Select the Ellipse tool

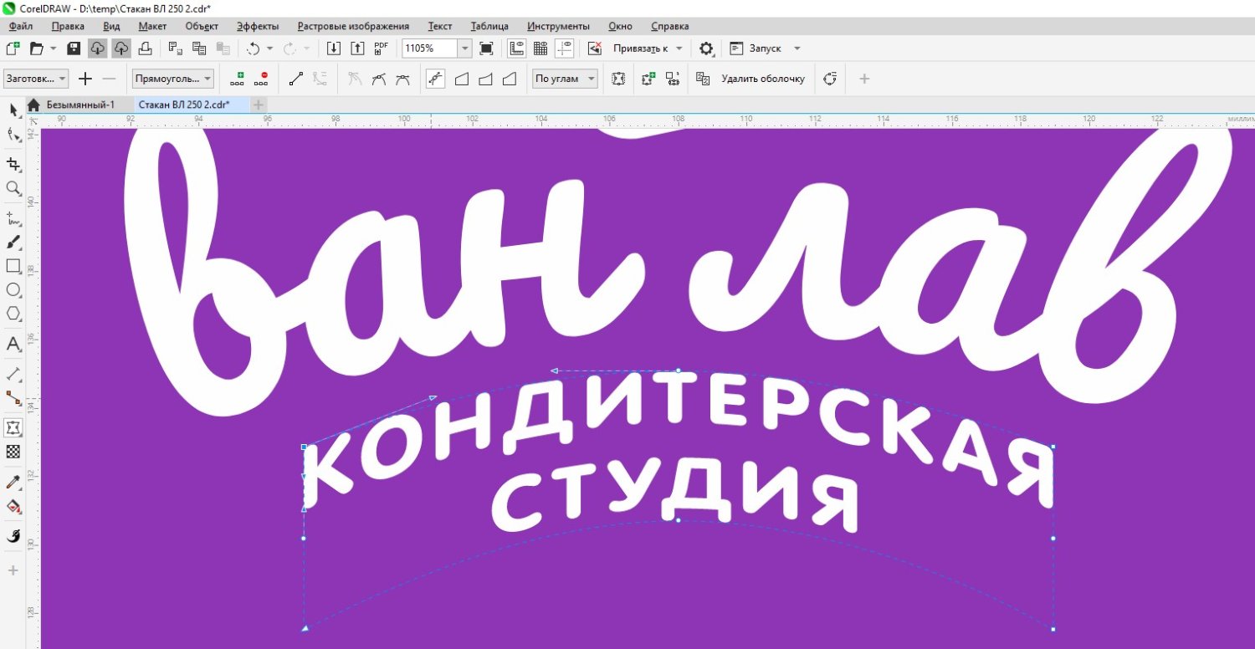[13, 290]
